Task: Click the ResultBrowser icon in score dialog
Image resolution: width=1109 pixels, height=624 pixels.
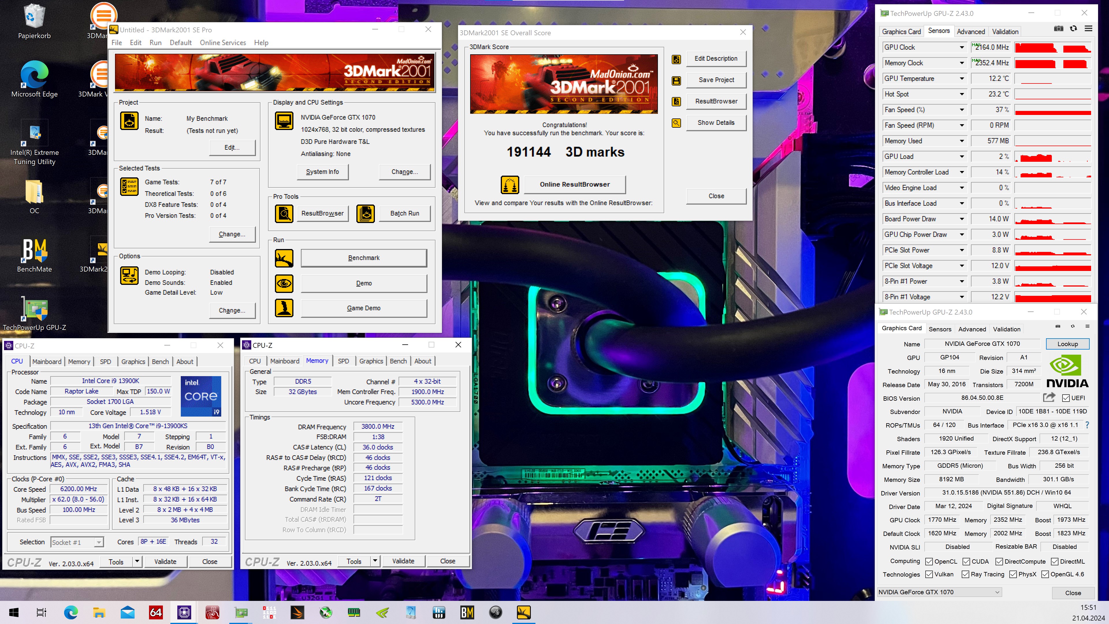Action: coord(676,102)
